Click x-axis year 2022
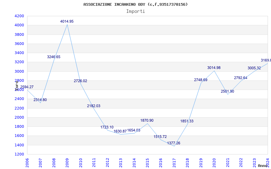This screenshot has height=169, width=271. tap(241, 163)
